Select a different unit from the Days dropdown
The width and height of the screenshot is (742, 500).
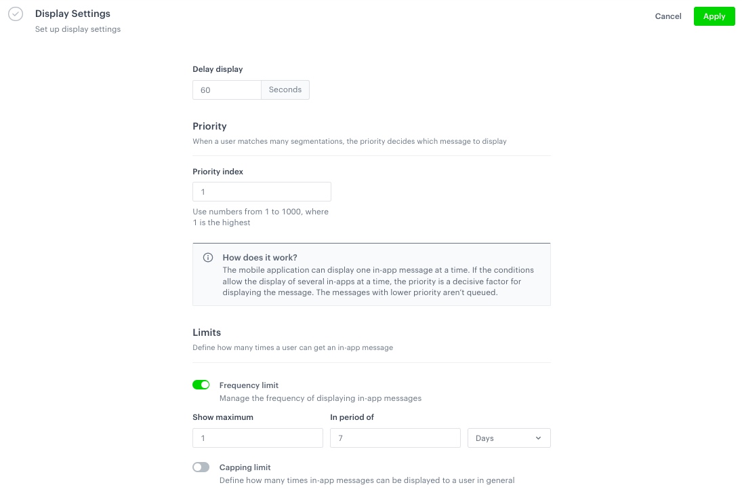(x=508, y=438)
